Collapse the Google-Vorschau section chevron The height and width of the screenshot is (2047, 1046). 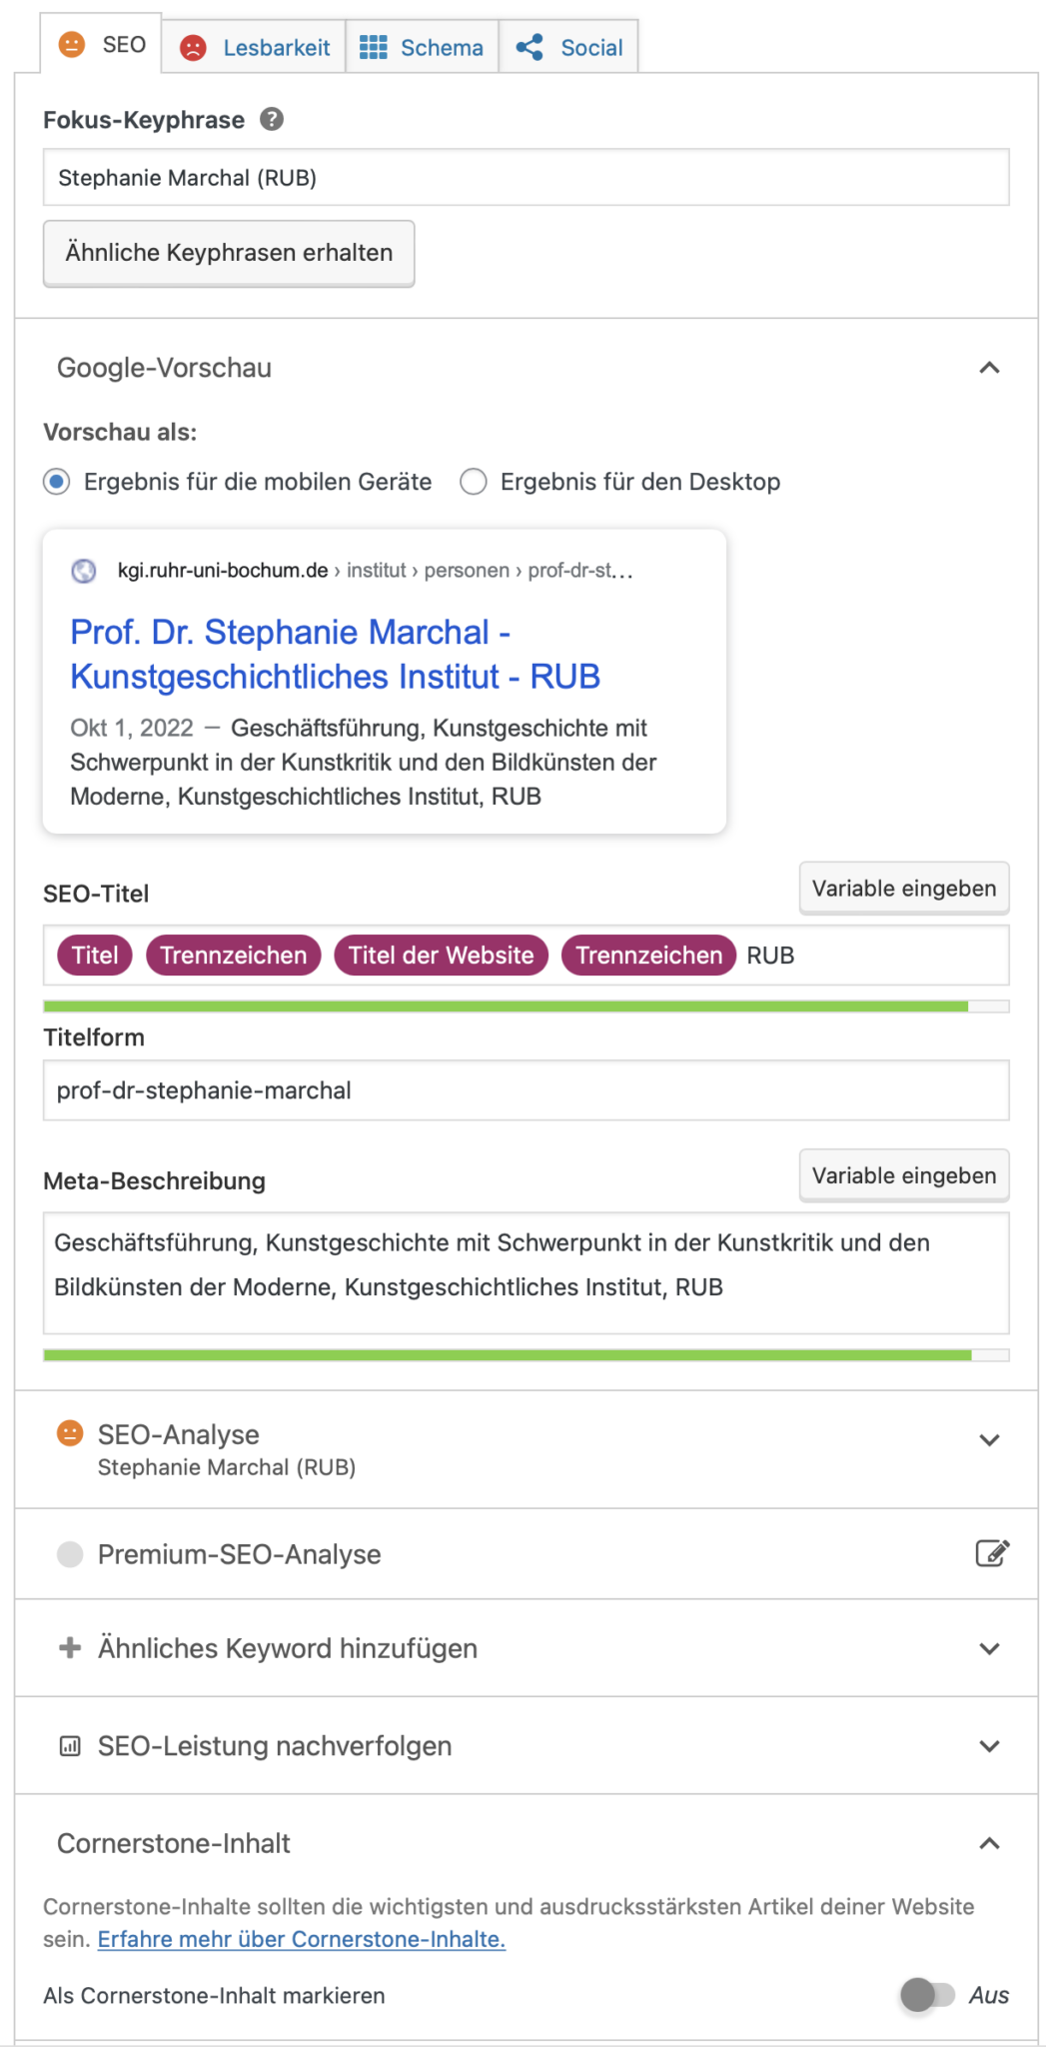[989, 368]
